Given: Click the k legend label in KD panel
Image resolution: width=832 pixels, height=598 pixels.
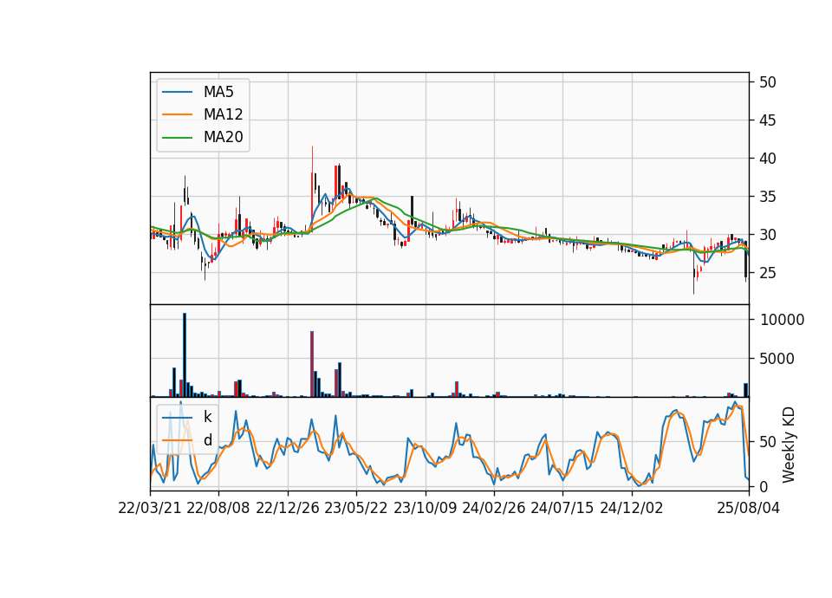Looking at the screenshot, I should pyautogui.click(x=207, y=417).
